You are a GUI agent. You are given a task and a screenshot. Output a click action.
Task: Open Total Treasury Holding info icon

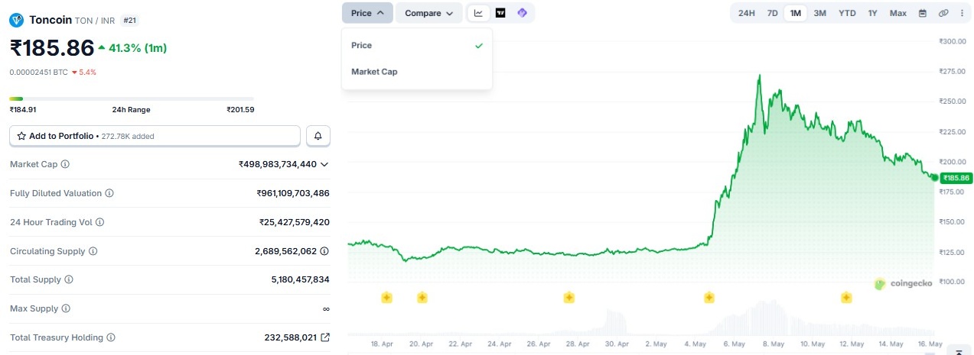[x=110, y=337]
